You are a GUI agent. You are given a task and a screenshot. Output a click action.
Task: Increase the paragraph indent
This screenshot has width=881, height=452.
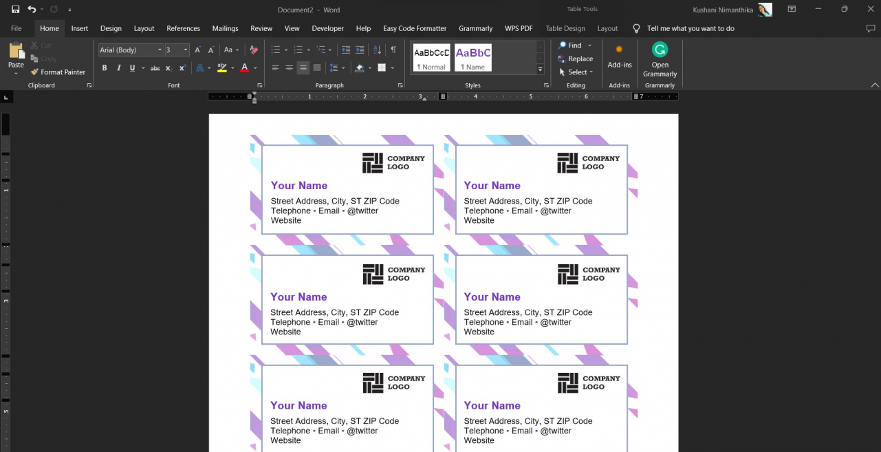tap(360, 50)
